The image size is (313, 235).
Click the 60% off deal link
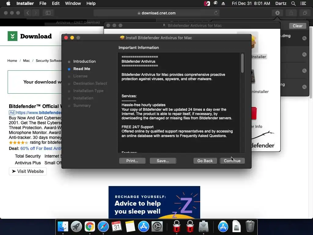click(41, 148)
